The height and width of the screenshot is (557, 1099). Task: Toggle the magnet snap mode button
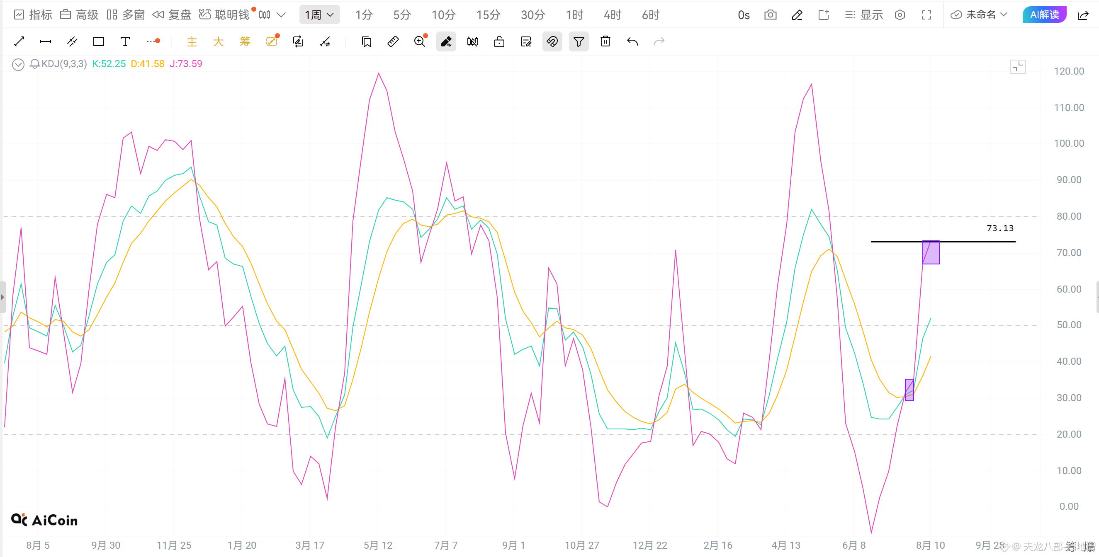(552, 41)
